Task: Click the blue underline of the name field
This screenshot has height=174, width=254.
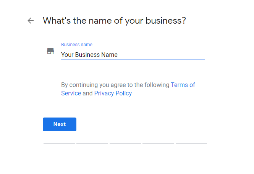Action: click(x=133, y=60)
